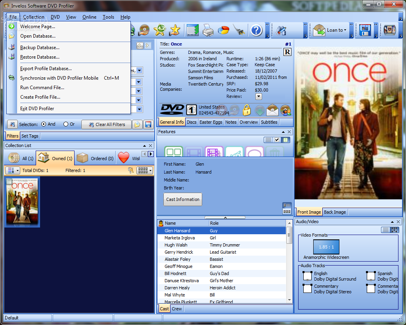This screenshot has height=325, width=406.
Task: Click the purple oval feature icon
Action: [254, 152]
